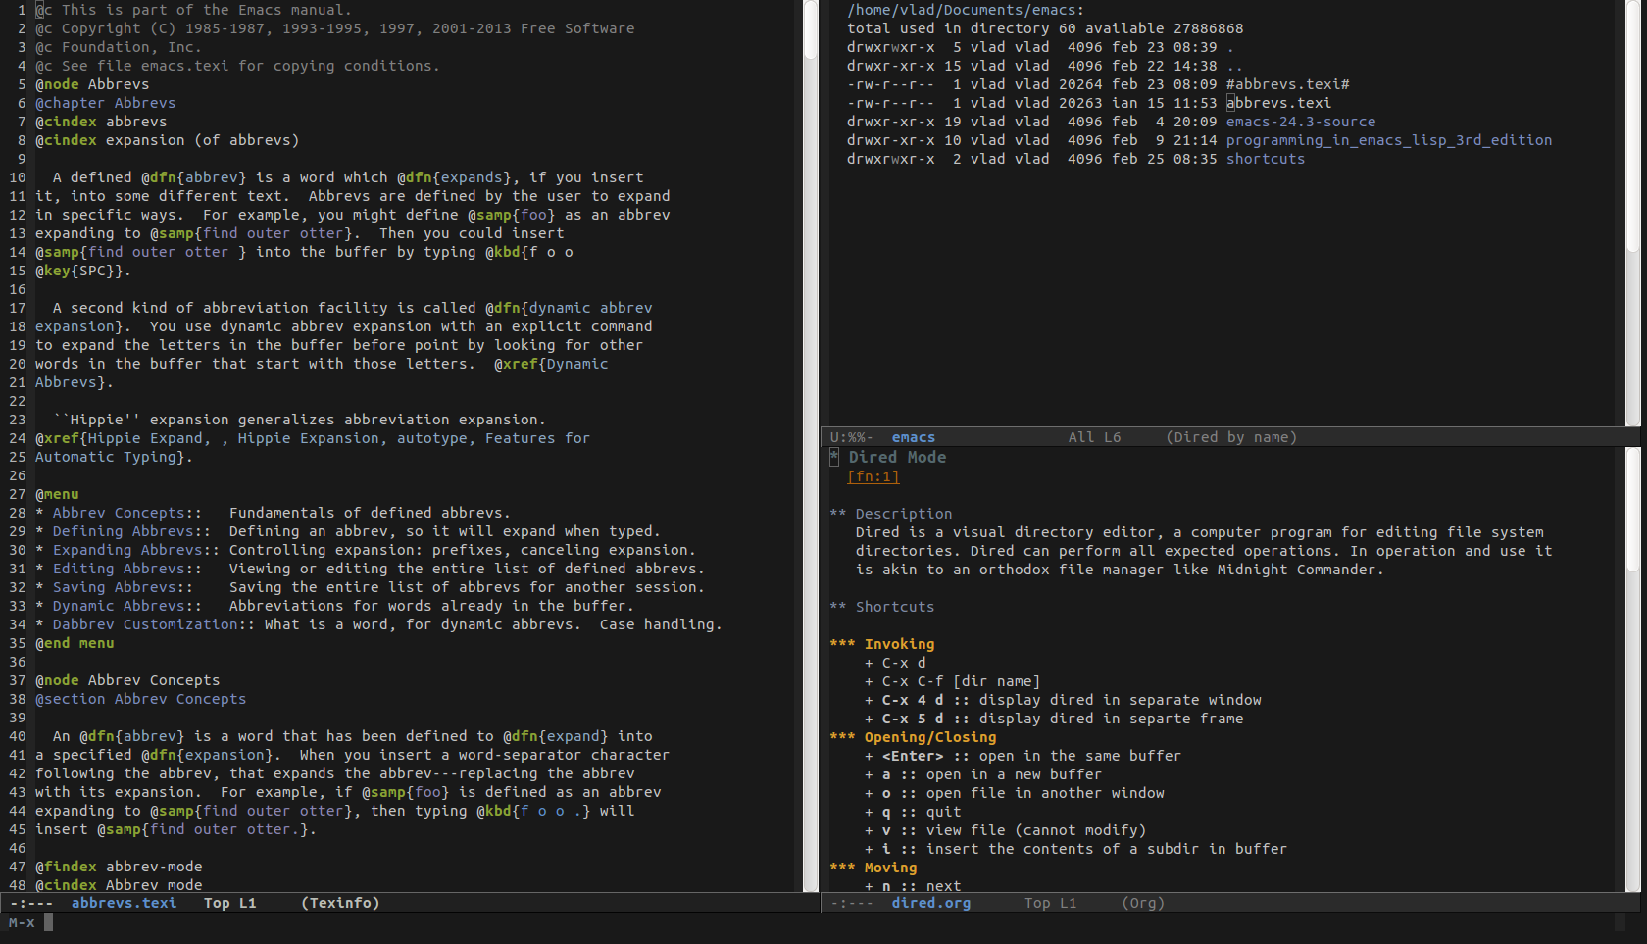Screen dimensions: 1647x944
Task: Click the U:%%- status in dired mode line
Action: pyautogui.click(x=851, y=437)
